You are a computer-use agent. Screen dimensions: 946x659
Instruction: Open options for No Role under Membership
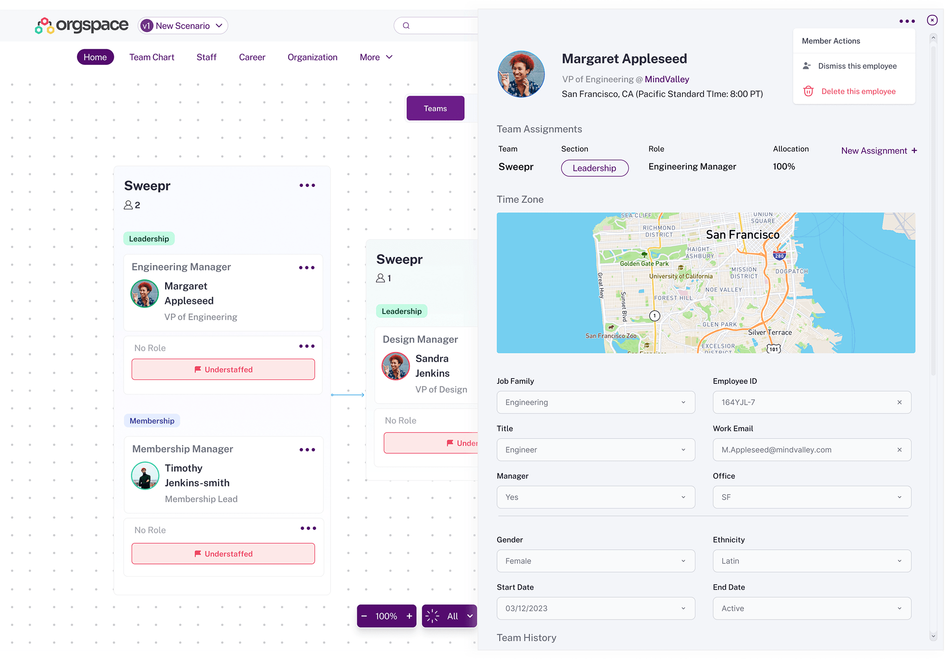(308, 529)
